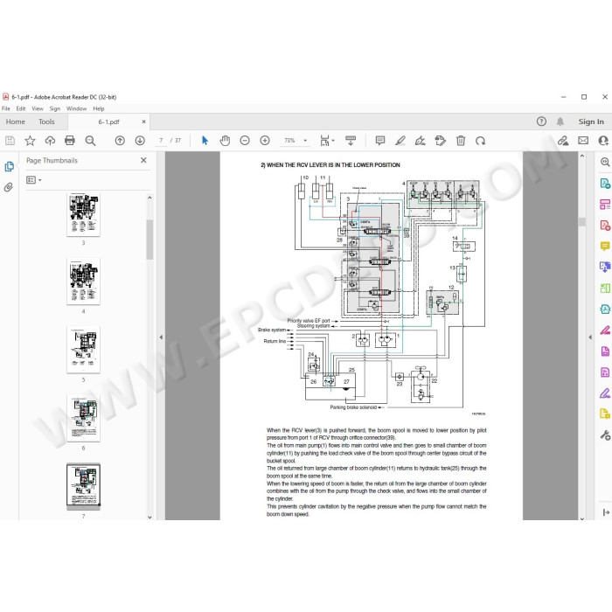
Task: Switch to the Home tab
Action: pos(15,122)
